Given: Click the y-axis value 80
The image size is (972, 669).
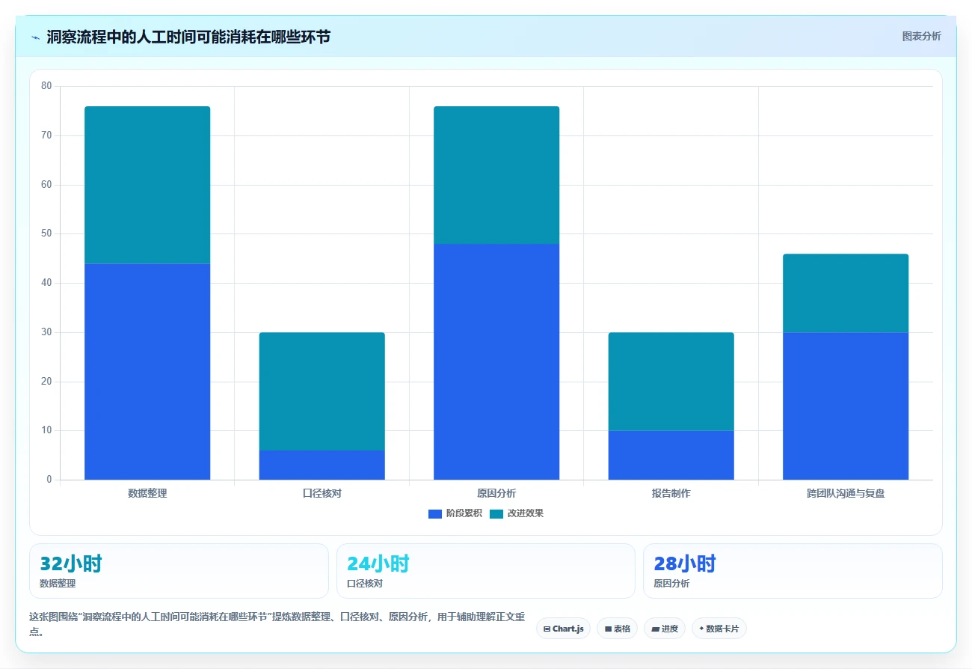Looking at the screenshot, I should click(x=46, y=86).
